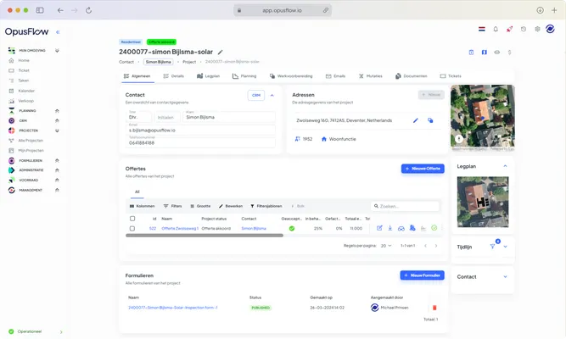Edit project name with pencil icon
Viewport: 566px width, 339px height.
click(x=220, y=53)
